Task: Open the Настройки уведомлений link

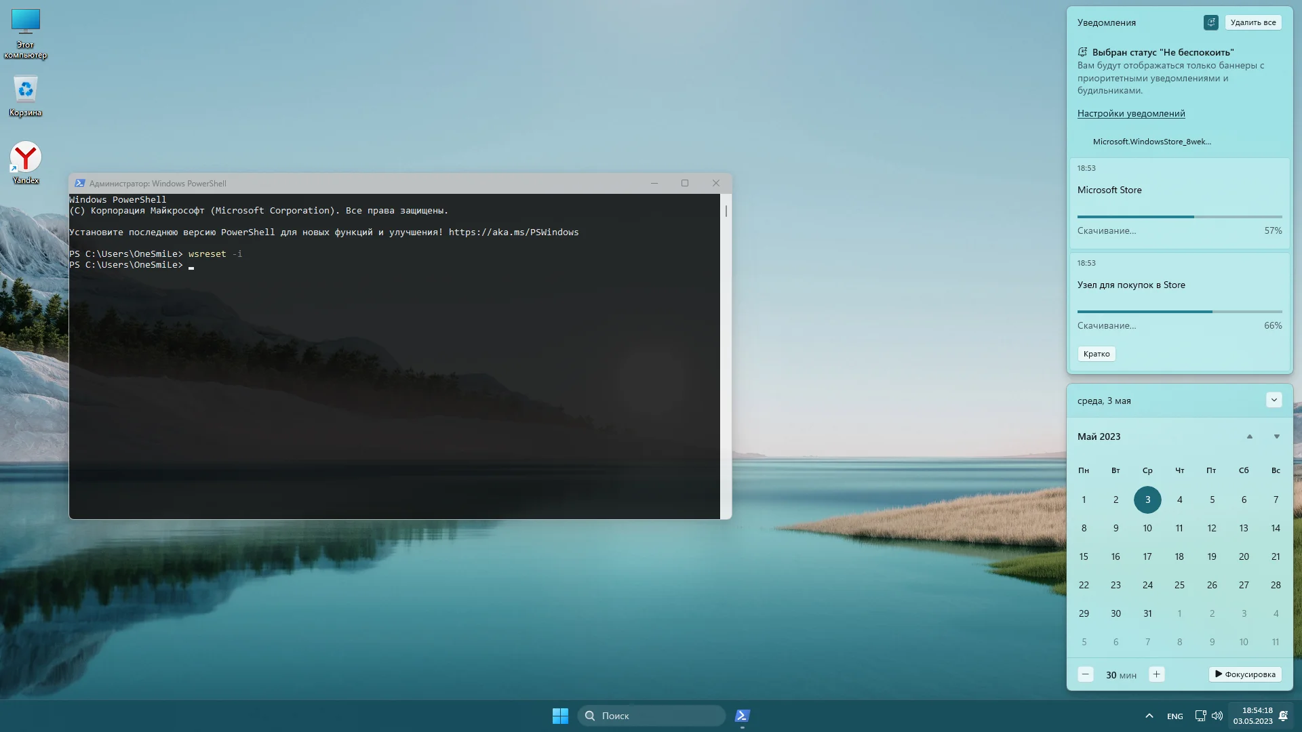Action: [x=1130, y=113]
